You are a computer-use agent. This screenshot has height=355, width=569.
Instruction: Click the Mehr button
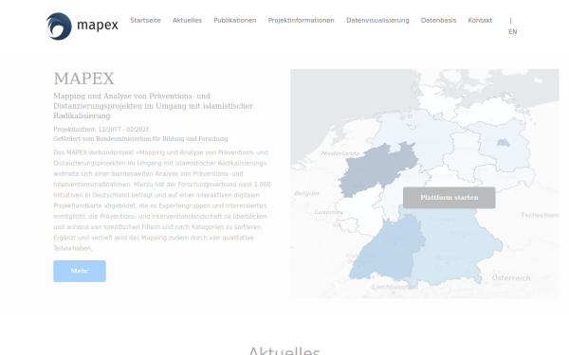click(x=80, y=271)
